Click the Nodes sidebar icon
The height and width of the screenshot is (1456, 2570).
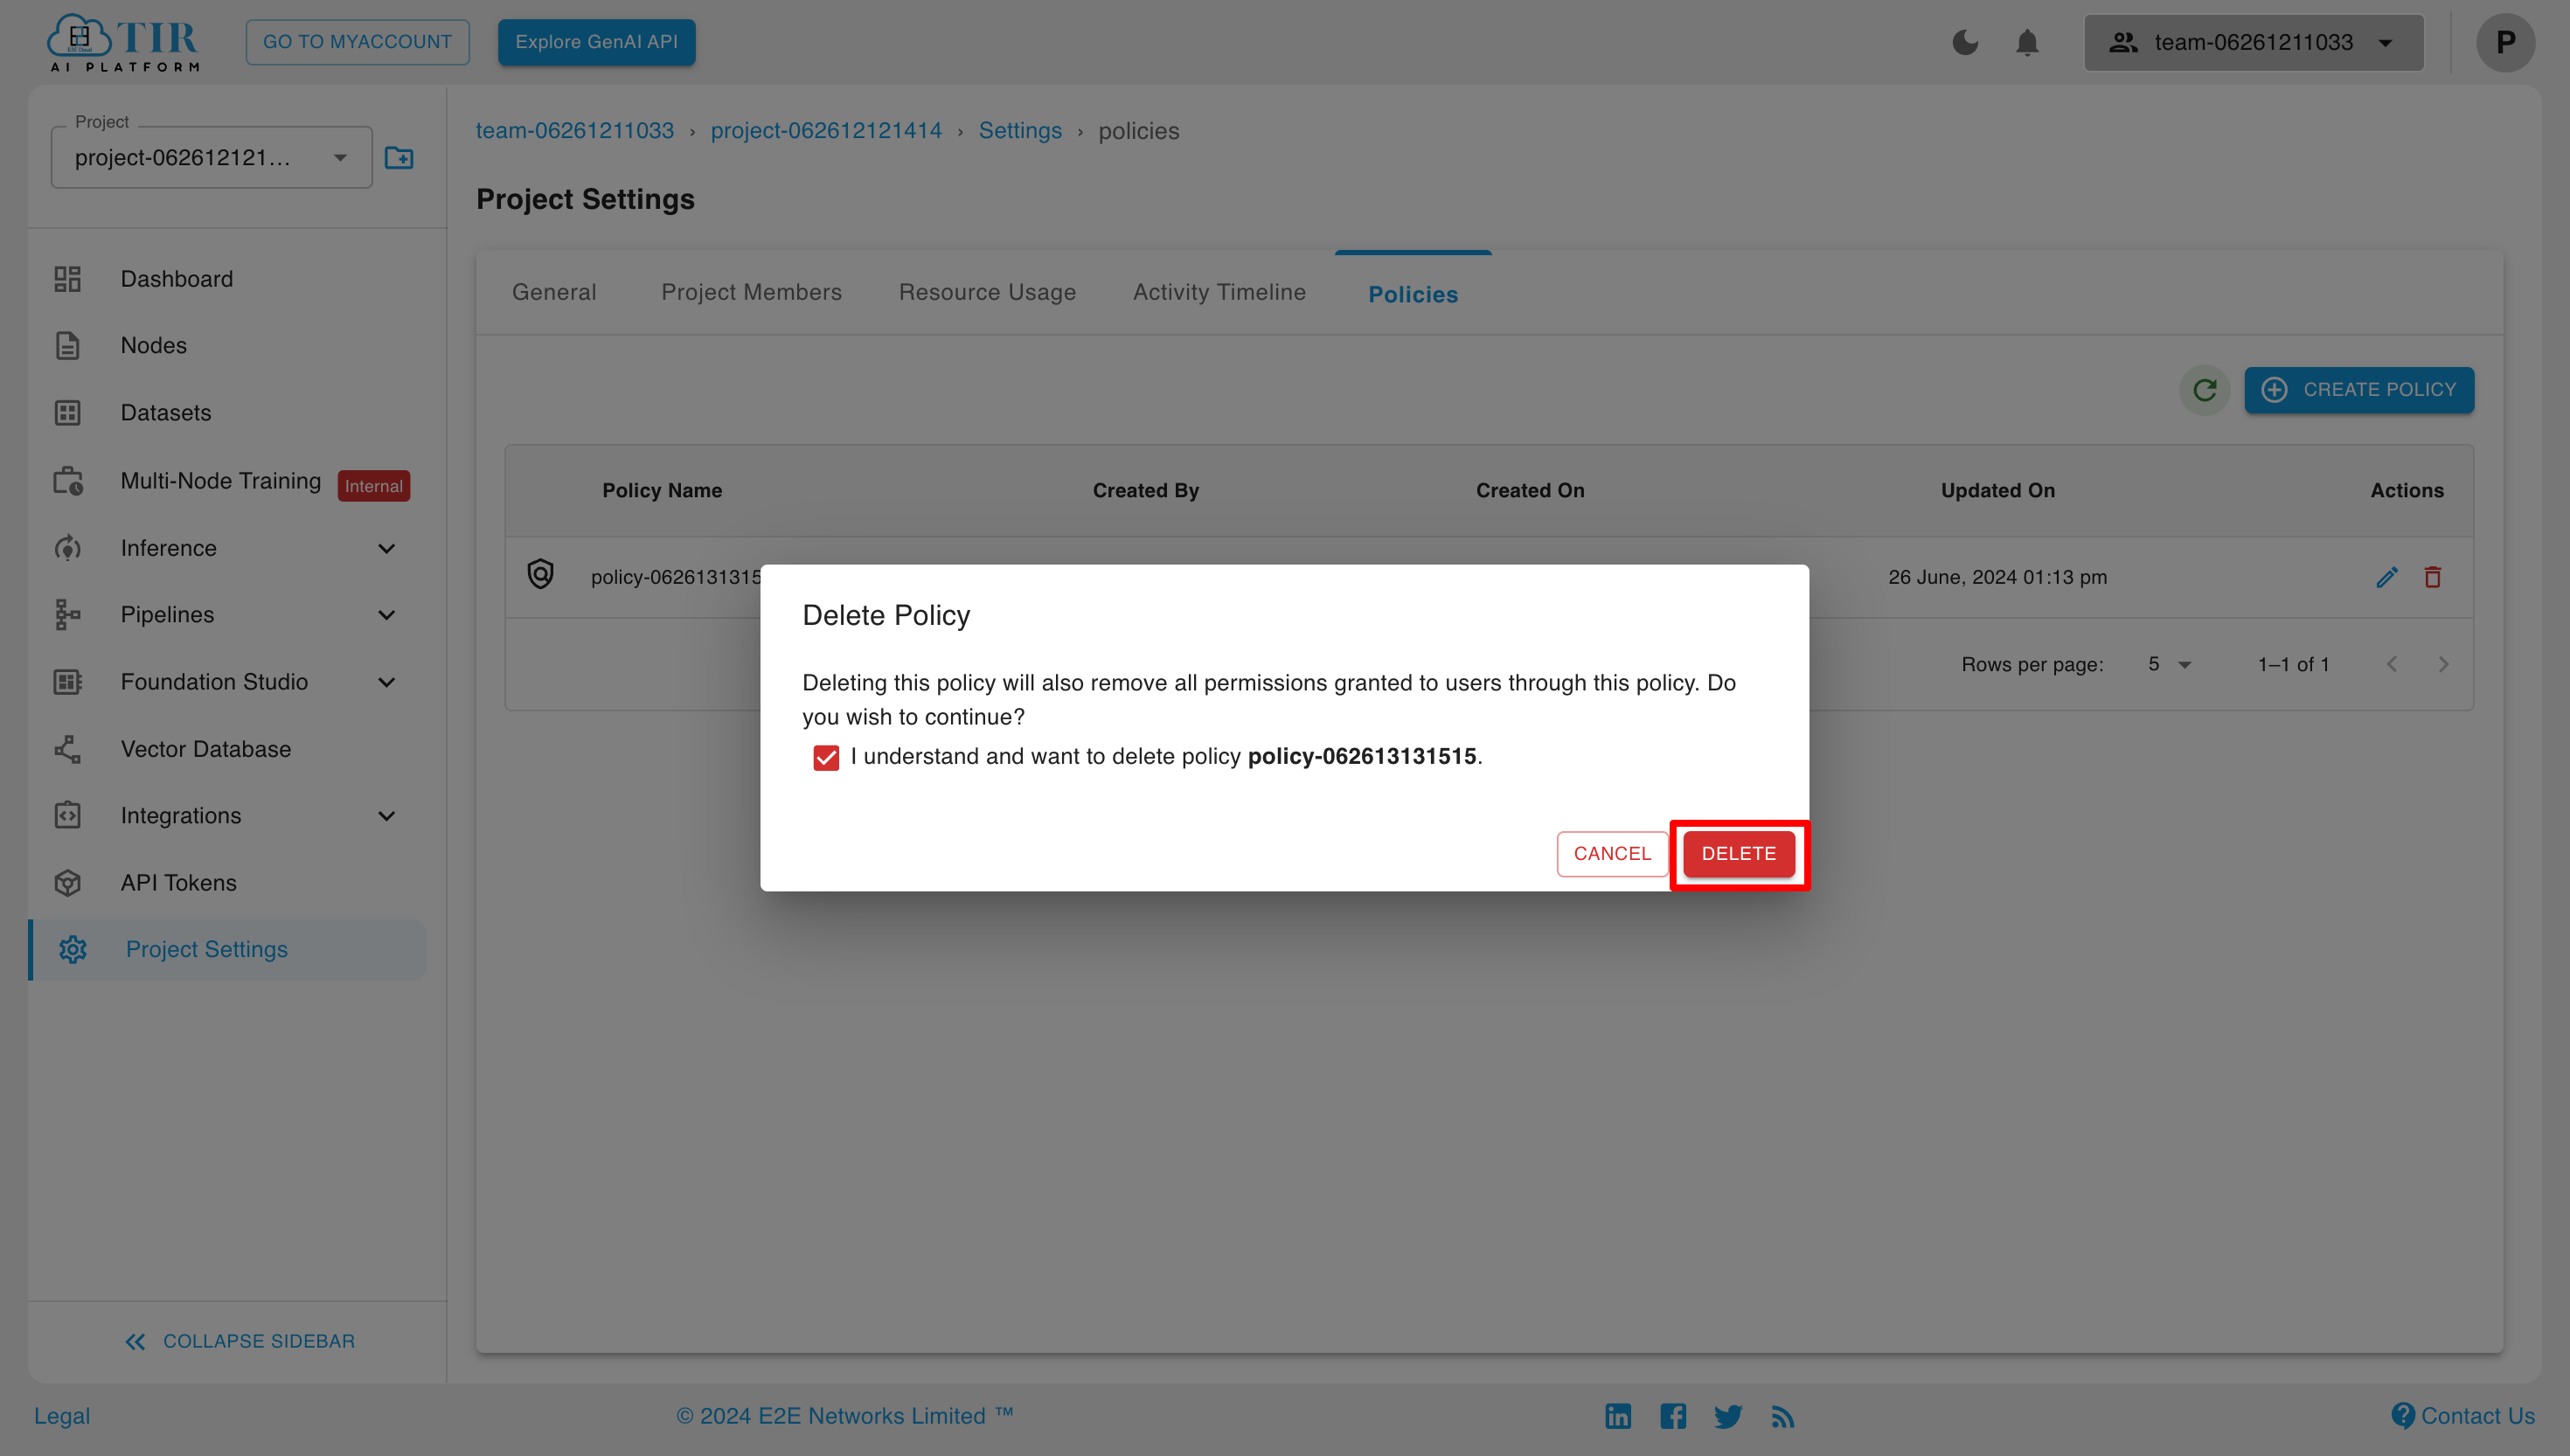coord(67,346)
